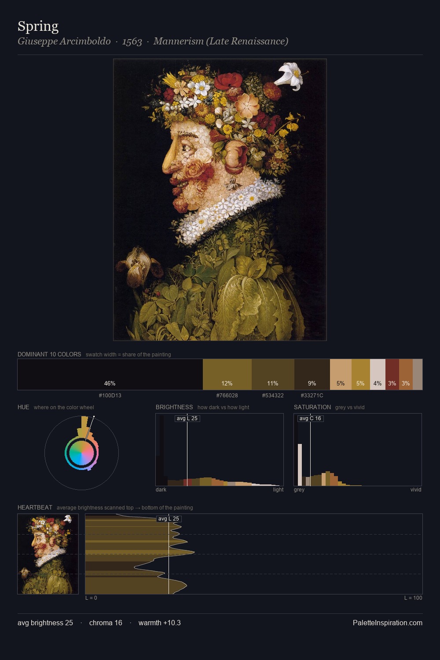440x660 pixels.
Task: Click the BRIGHTNESS heading
Action: pyautogui.click(x=174, y=407)
